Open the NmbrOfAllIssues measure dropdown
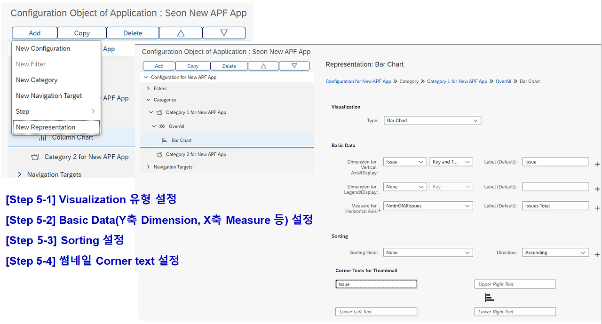The width and height of the screenshot is (602, 324). click(x=428, y=205)
